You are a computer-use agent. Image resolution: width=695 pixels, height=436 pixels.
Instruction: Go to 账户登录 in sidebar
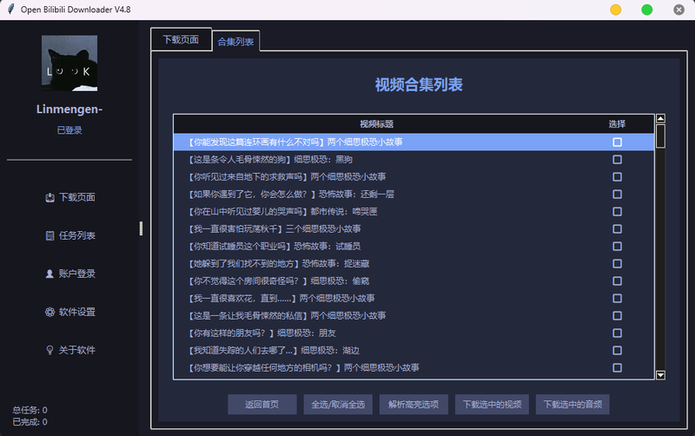click(x=70, y=274)
